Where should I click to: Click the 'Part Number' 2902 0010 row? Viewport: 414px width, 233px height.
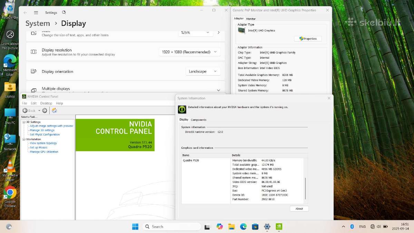267,199
